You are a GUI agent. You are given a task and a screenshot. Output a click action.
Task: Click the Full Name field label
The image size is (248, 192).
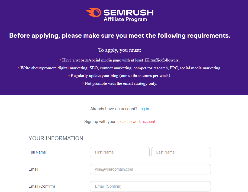(37, 152)
